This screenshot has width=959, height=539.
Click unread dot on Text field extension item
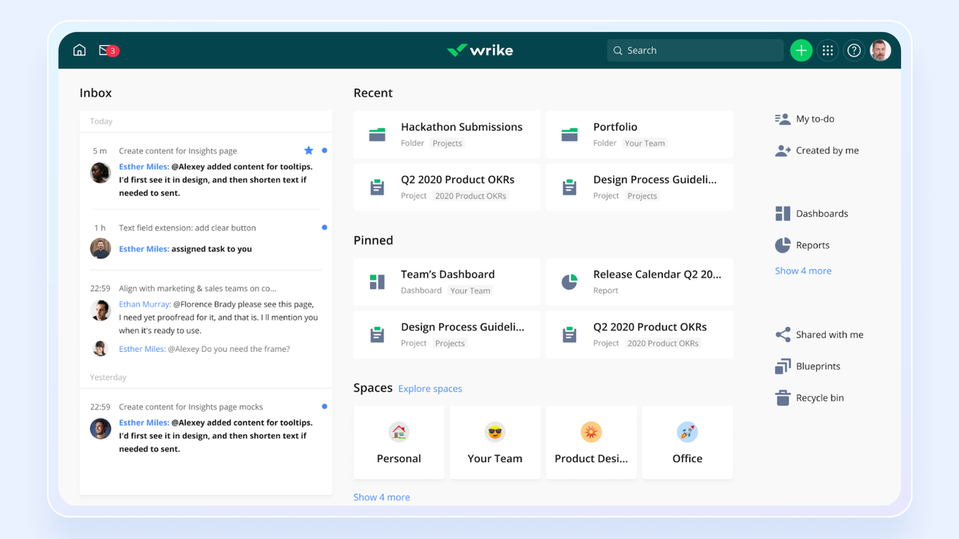(324, 227)
